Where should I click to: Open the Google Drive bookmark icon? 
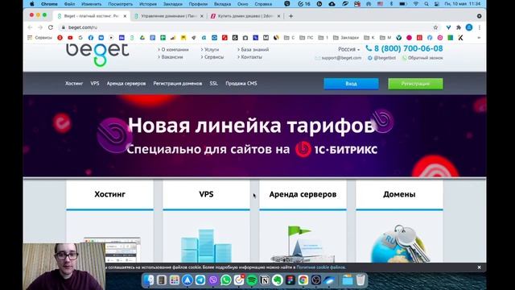tap(142, 38)
